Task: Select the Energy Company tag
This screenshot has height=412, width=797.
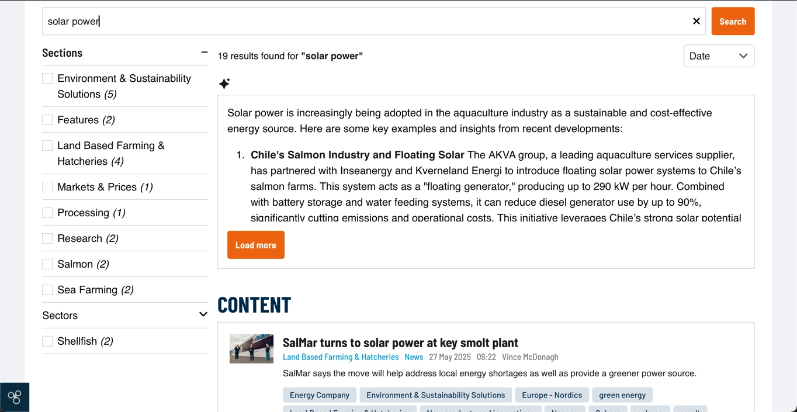Action: [x=320, y=395]
